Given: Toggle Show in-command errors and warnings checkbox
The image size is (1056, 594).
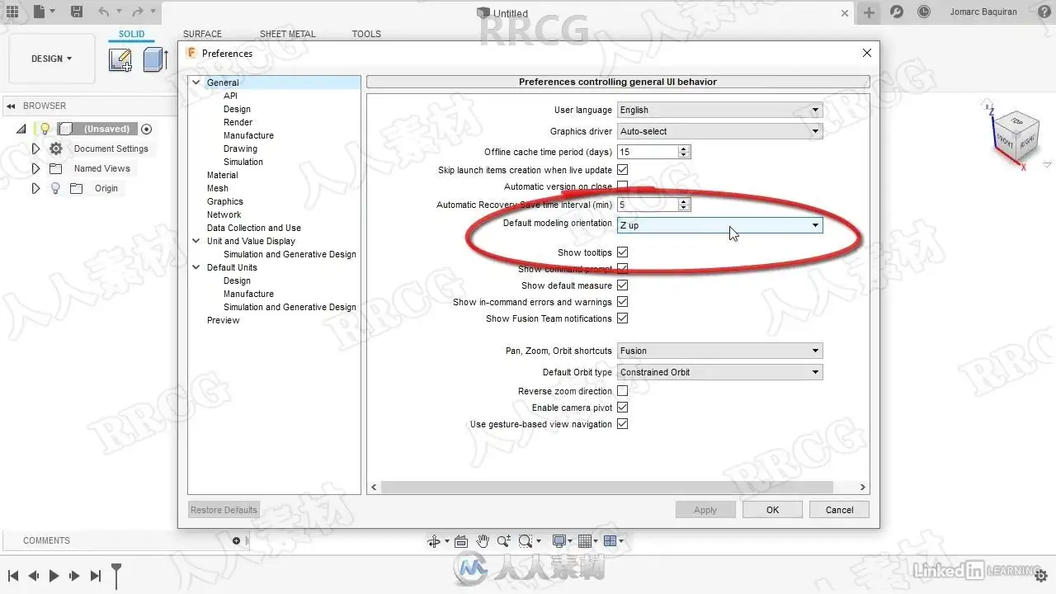Looking at the screenshot, I should click(x=623, y=302).
